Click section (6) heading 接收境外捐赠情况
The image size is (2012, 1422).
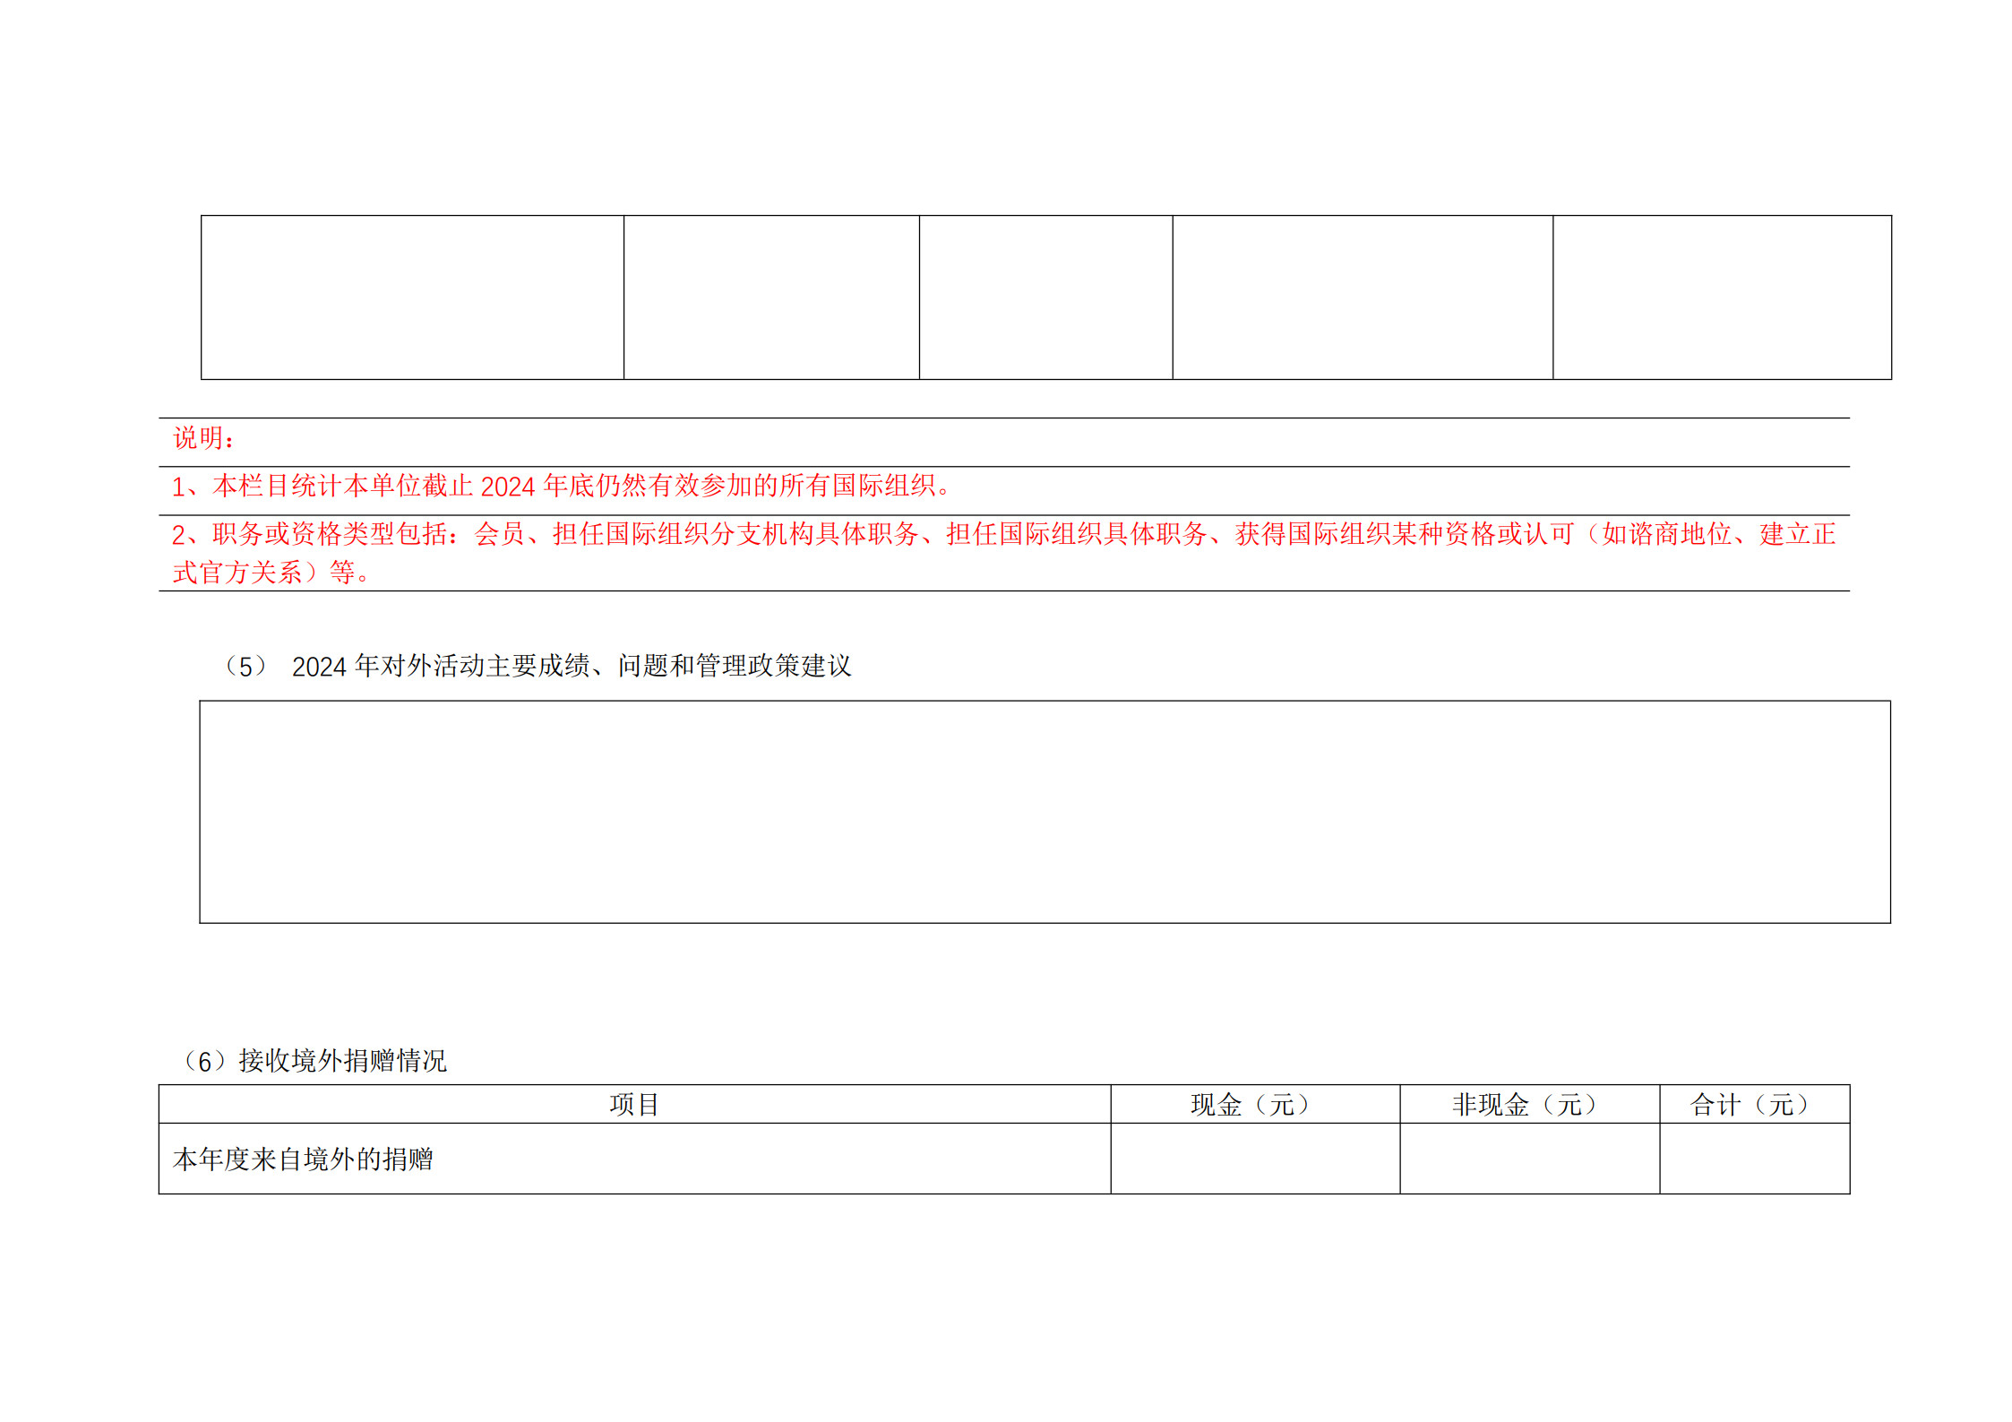tap(341, 1061)
